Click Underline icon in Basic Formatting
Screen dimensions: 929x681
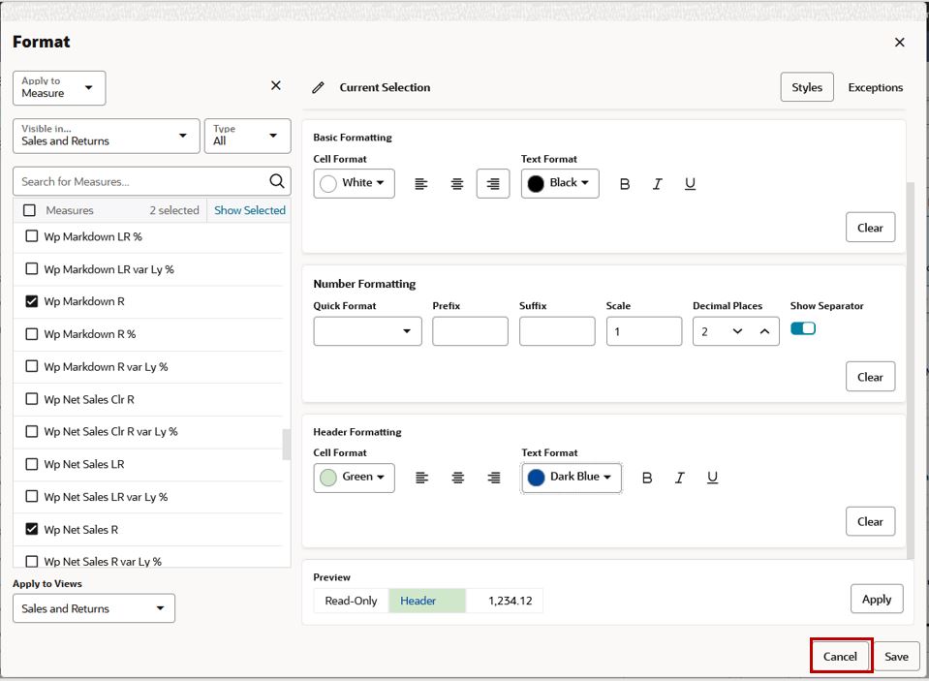pyautogui.click(x=690, y=184)
